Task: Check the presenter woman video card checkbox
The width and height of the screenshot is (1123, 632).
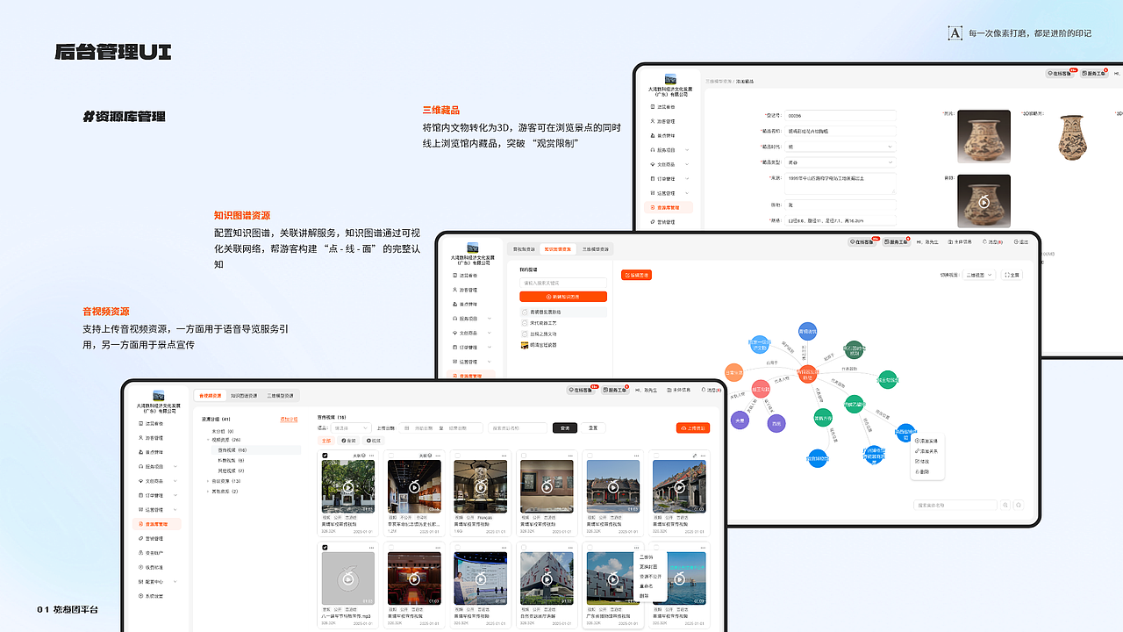Action: pyautogui.click(x=457, y=548)
